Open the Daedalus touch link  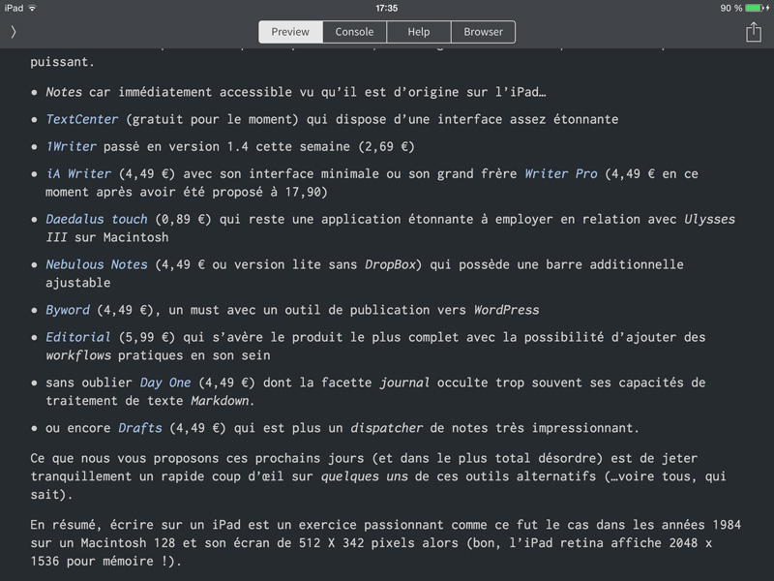pos(97,219)
